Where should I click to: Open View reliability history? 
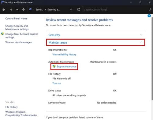(64, 55)
